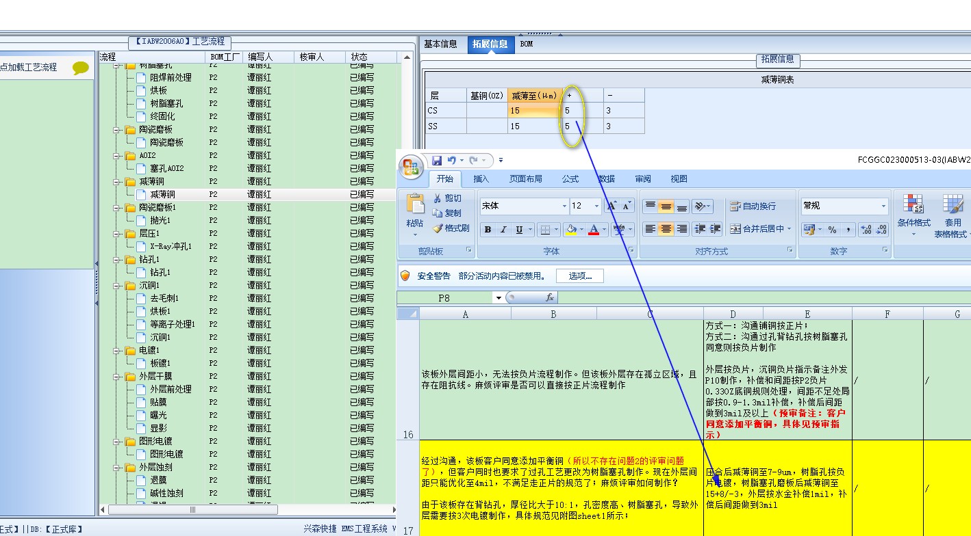Collapse the 减薄铜 folder node

(116, 181)
